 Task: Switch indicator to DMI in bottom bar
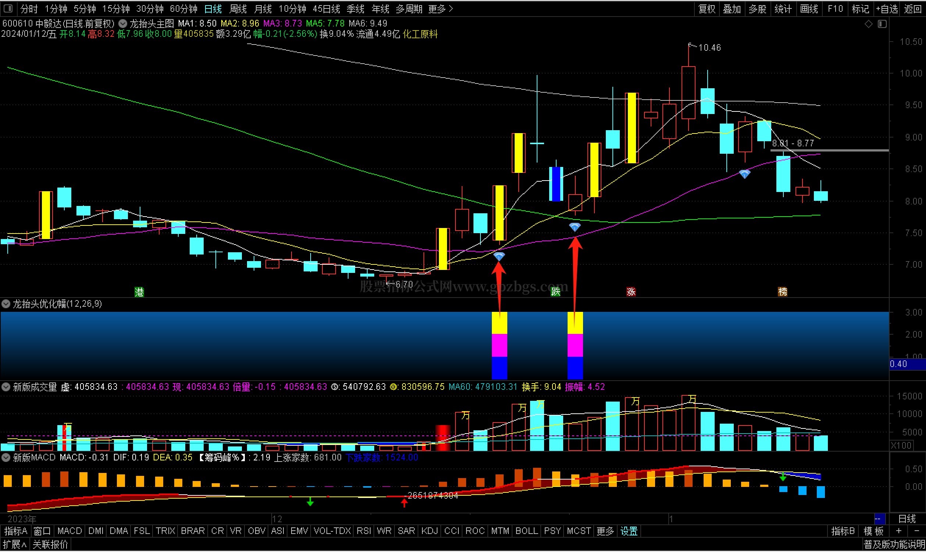click(x=96, y=531)
